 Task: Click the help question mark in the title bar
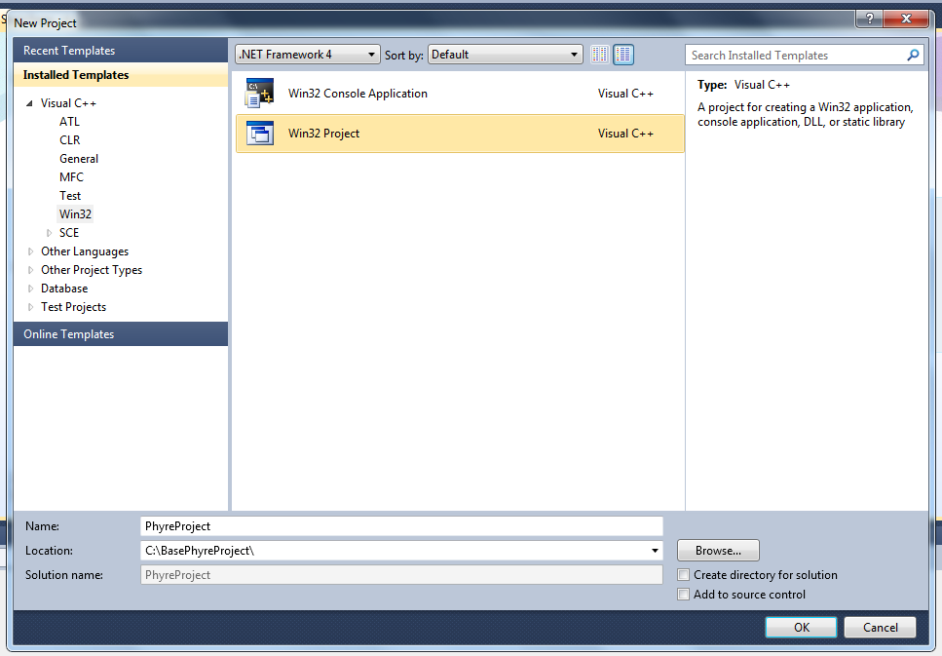coord(868,19)
